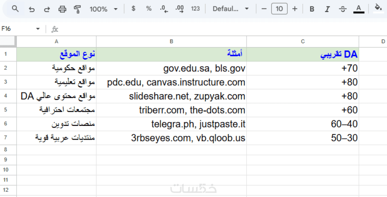
Task: Select cell 'مواقع تعليمية'
Action: click(57, 82)
